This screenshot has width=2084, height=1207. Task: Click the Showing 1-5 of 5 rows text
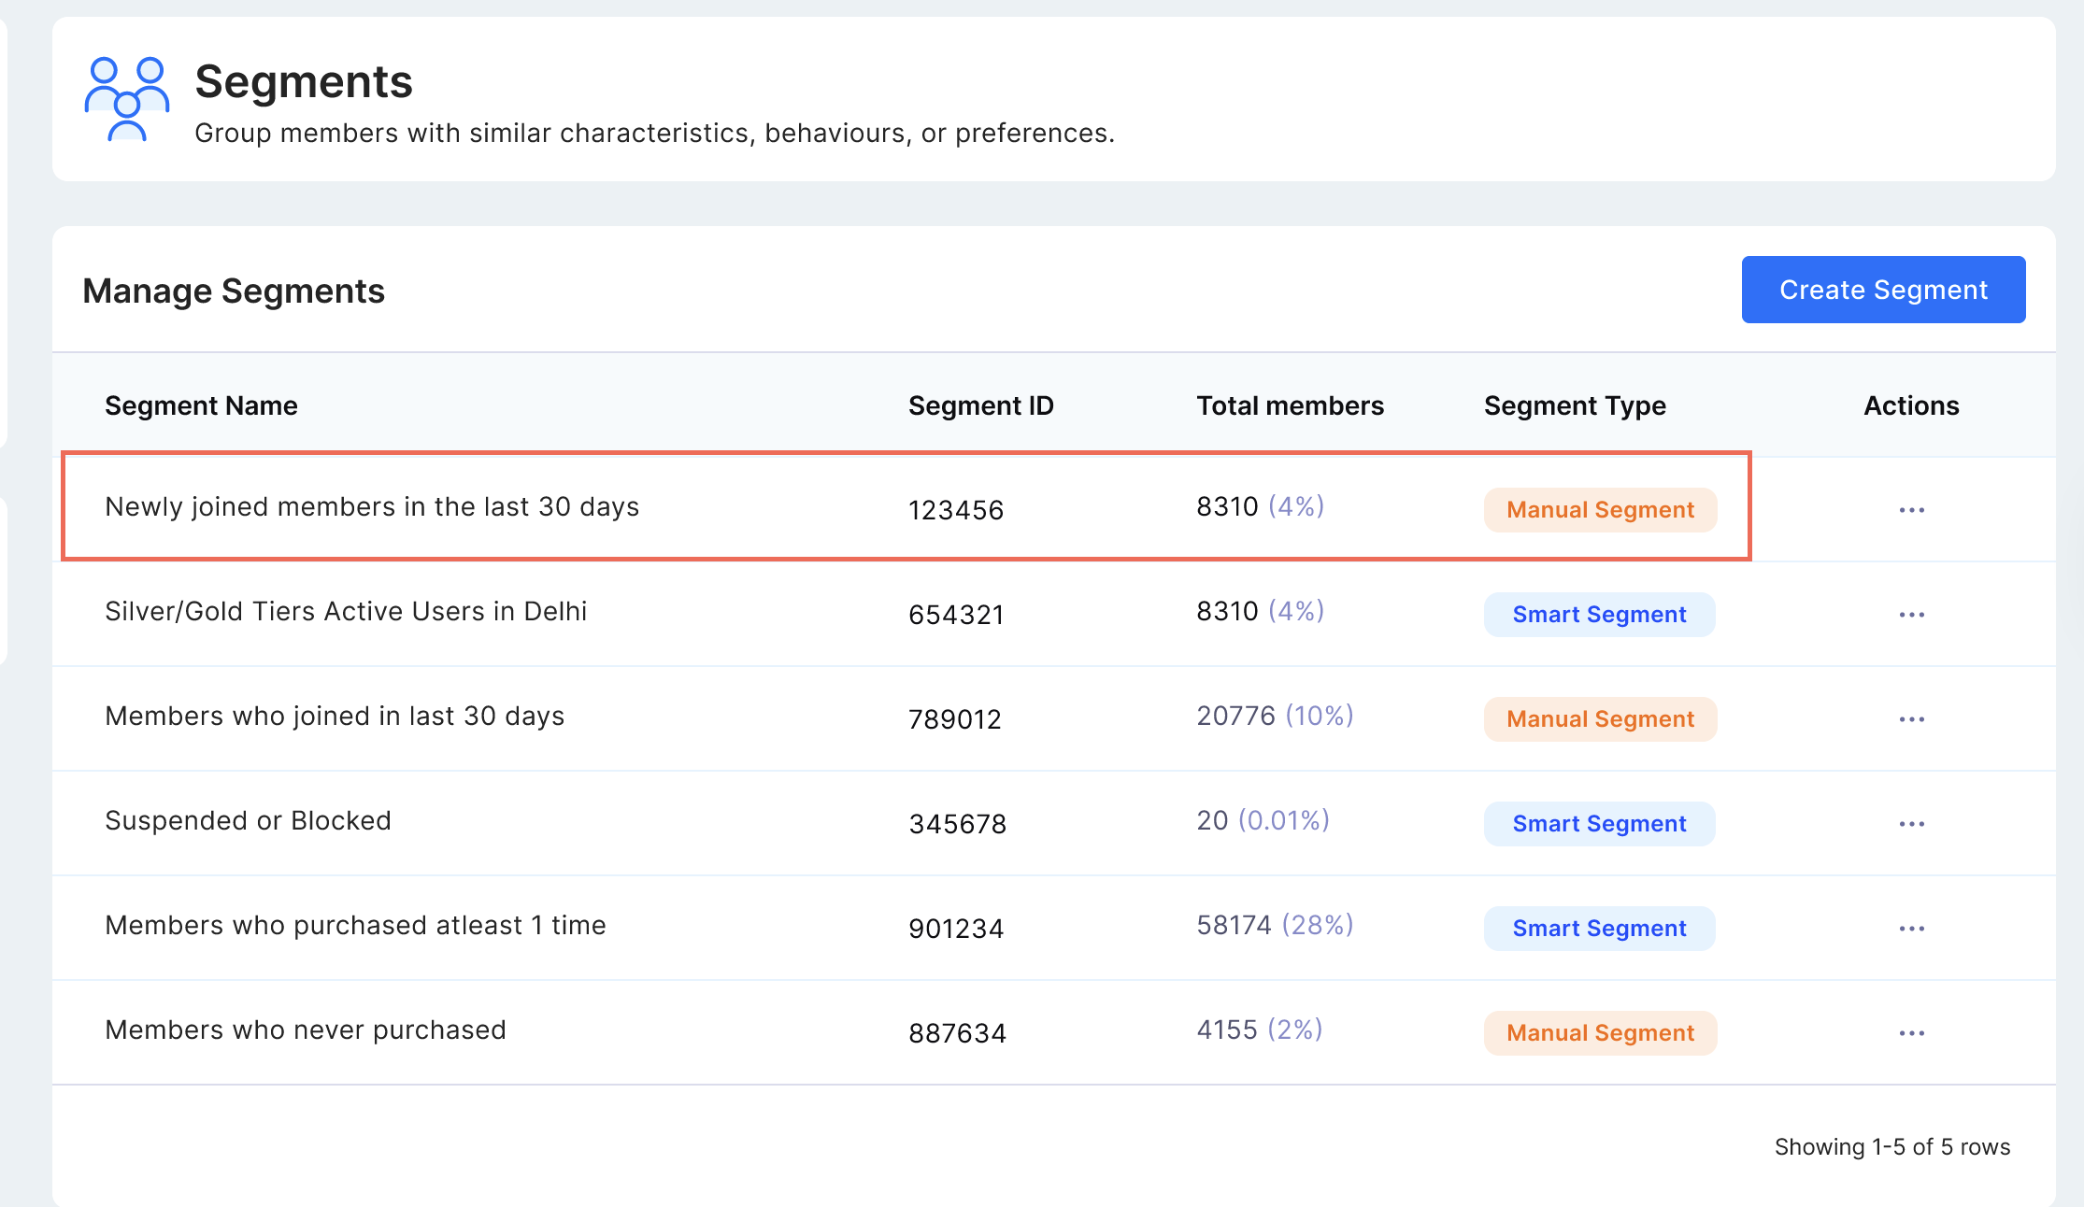1891,1146
